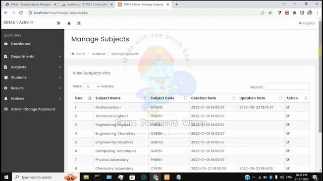The image size is (323, 181).
Task: Sort table by Action column
Action: click(297, 98)
